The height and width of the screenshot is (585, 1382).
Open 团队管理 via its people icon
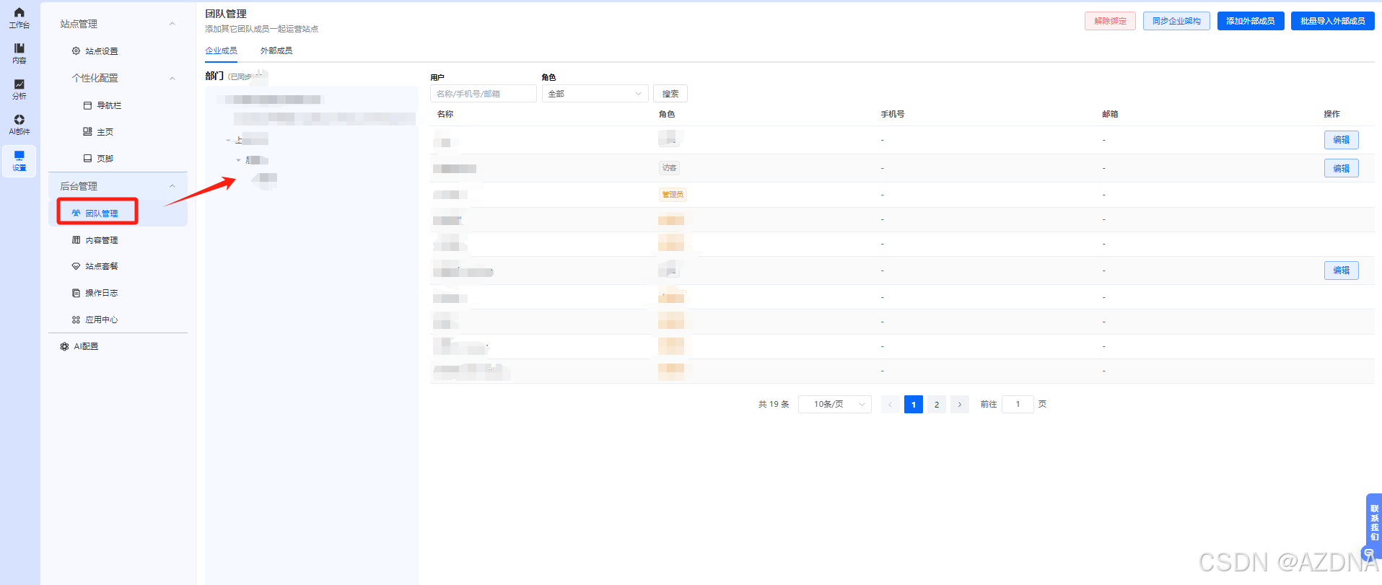point(76,214)
